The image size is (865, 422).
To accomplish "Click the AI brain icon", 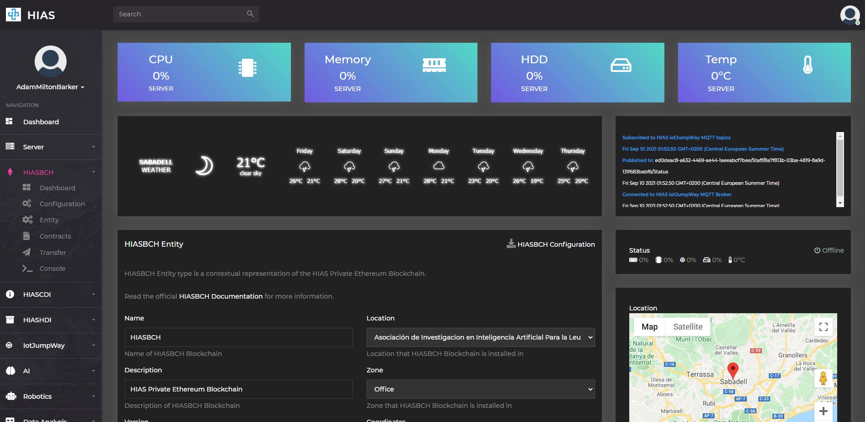I will tap(10, 371).
